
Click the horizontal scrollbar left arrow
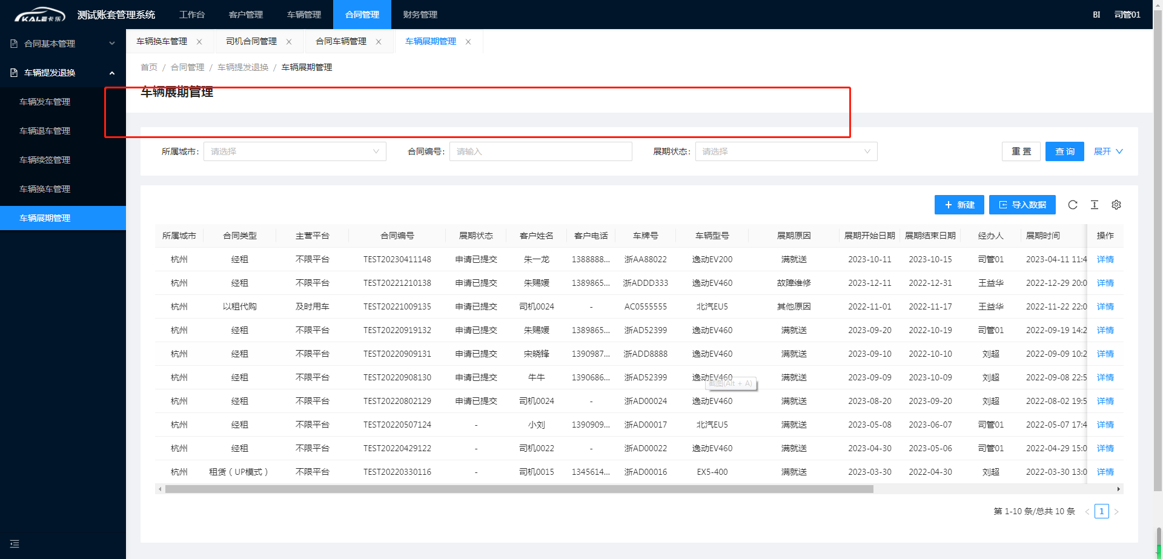point(160,489)
